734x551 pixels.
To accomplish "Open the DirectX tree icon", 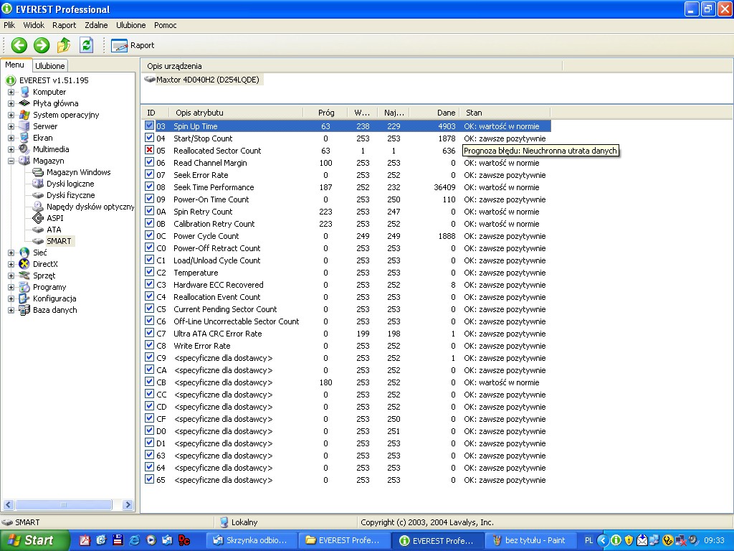I will click(25, 264).
